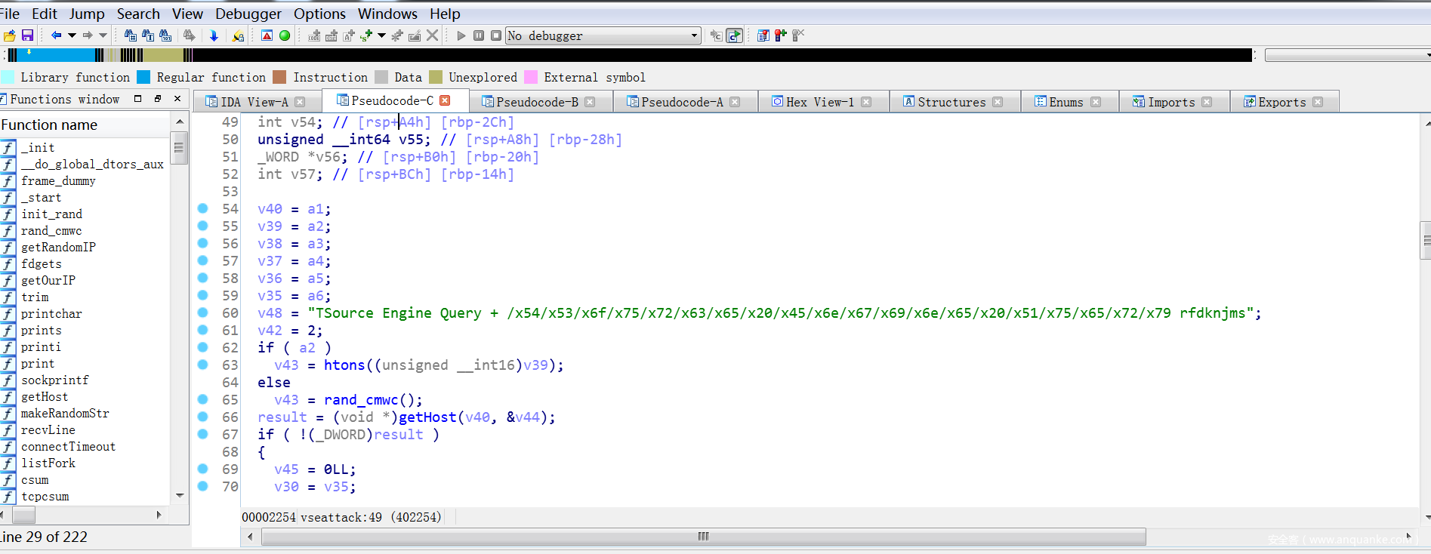Toggle breakpoint dot on line 54
Screen dimensions: 1431x554
click(203, 208)
